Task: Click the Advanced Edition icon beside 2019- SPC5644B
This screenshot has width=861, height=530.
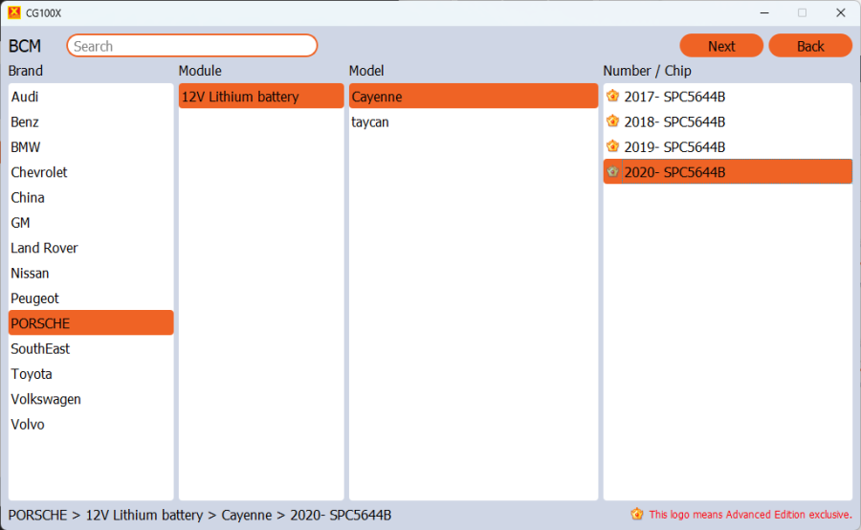Action: point(613,146)
